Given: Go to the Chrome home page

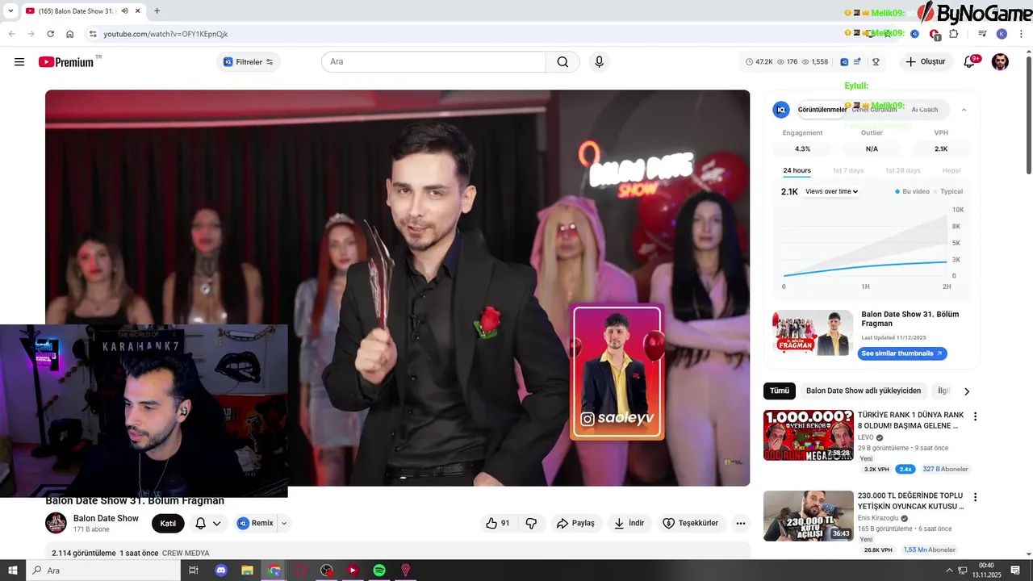Looking at the screenshot, I should coord(69,34).
